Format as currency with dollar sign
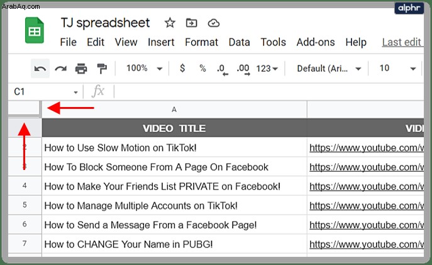This screenshot has width=432, height=265. [x=182, y=68]
